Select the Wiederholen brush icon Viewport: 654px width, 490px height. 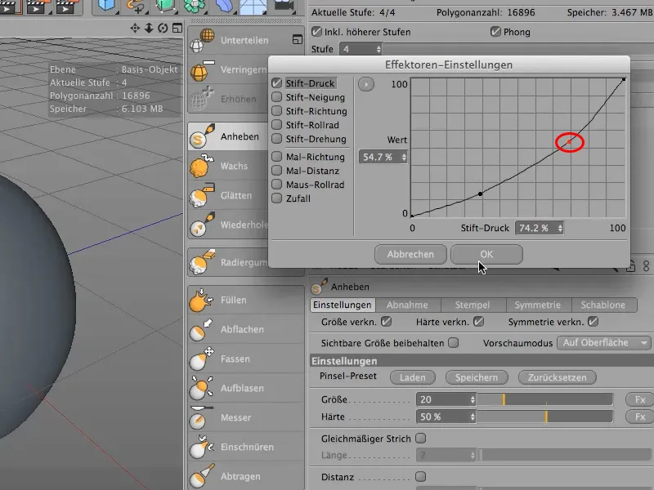[202, 225]
